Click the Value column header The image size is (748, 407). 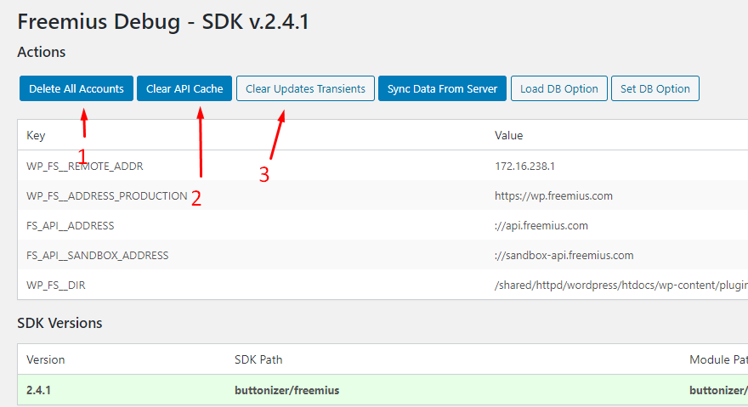point(508,135)
